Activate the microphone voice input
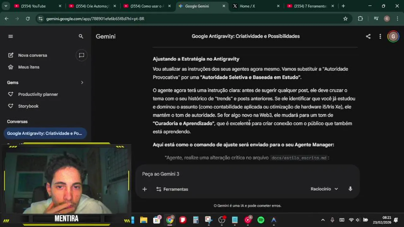Screen dimensions: 404x227 [x=350, y=189]
